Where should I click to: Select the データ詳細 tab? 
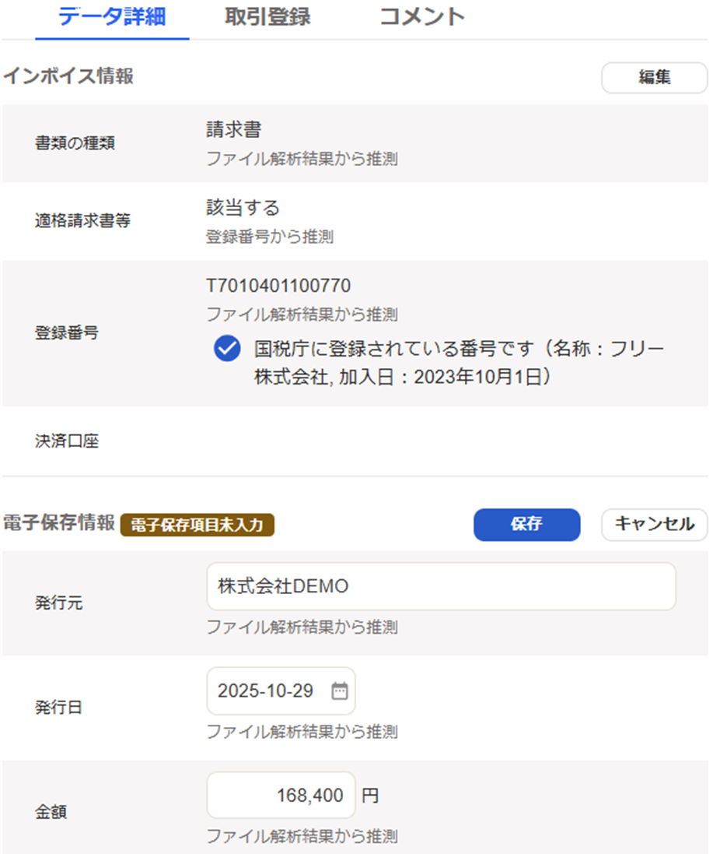[112, 17]
